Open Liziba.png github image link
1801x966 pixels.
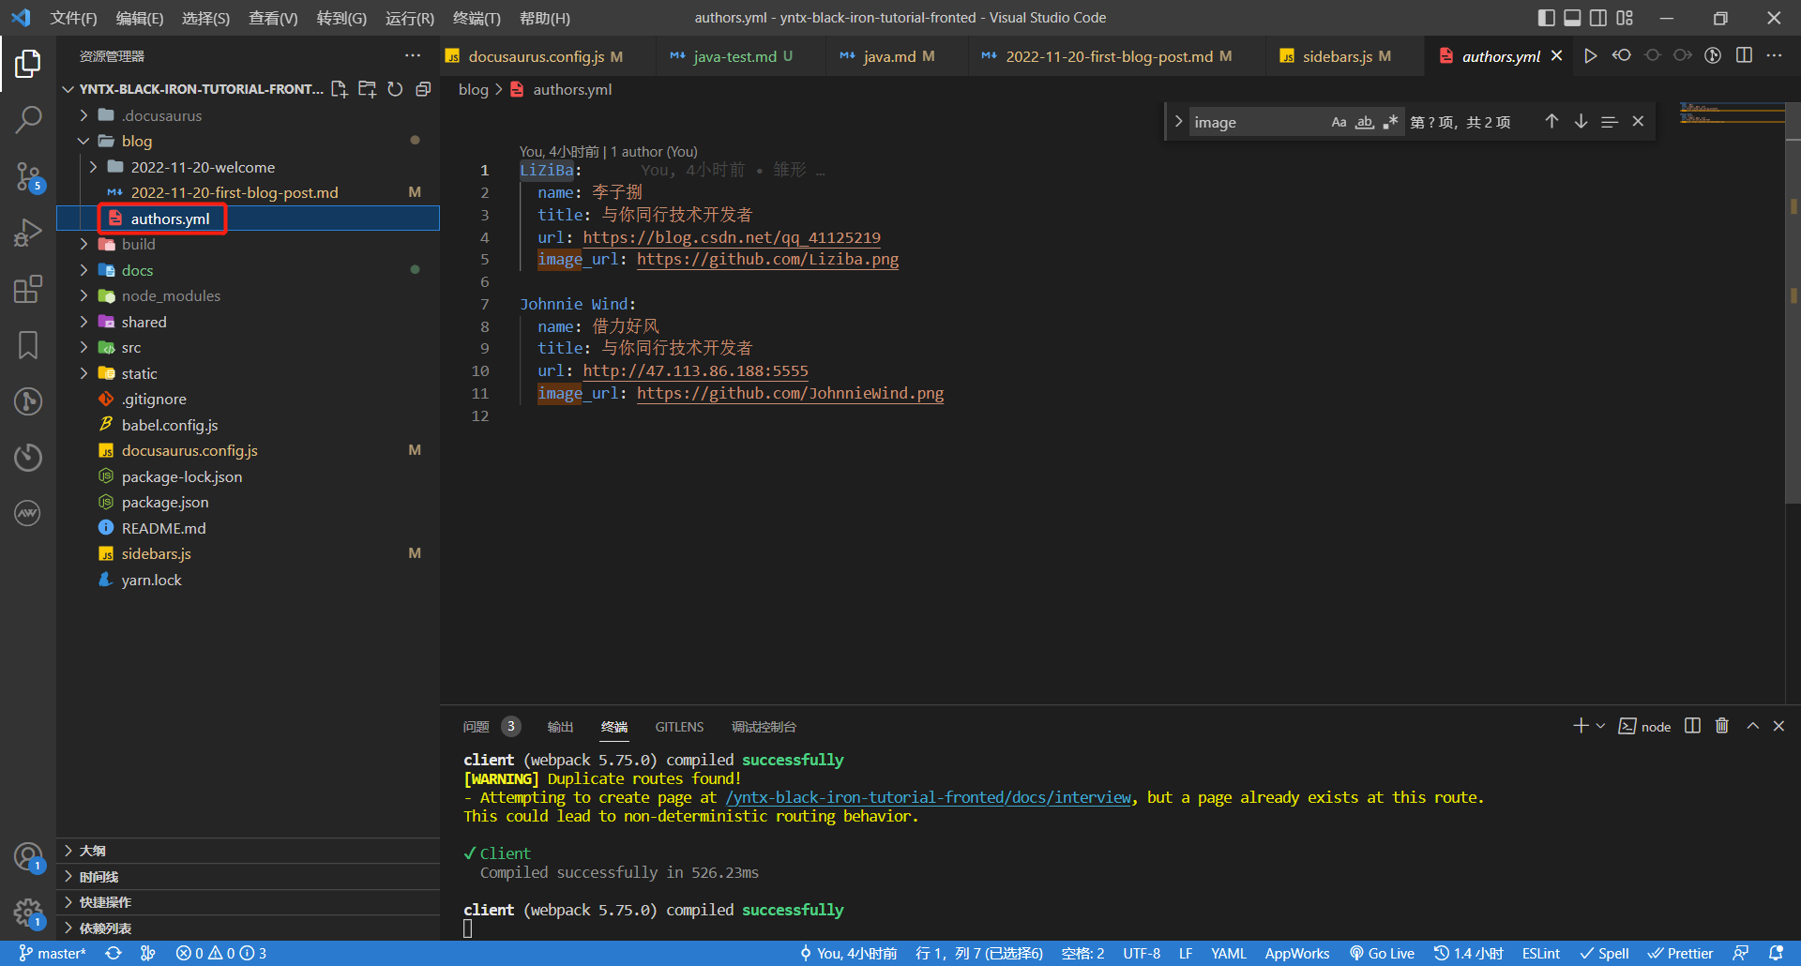(x=767, y=259)
